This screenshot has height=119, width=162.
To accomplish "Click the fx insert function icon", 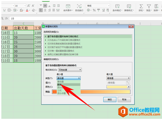I will tap(6, 18).
